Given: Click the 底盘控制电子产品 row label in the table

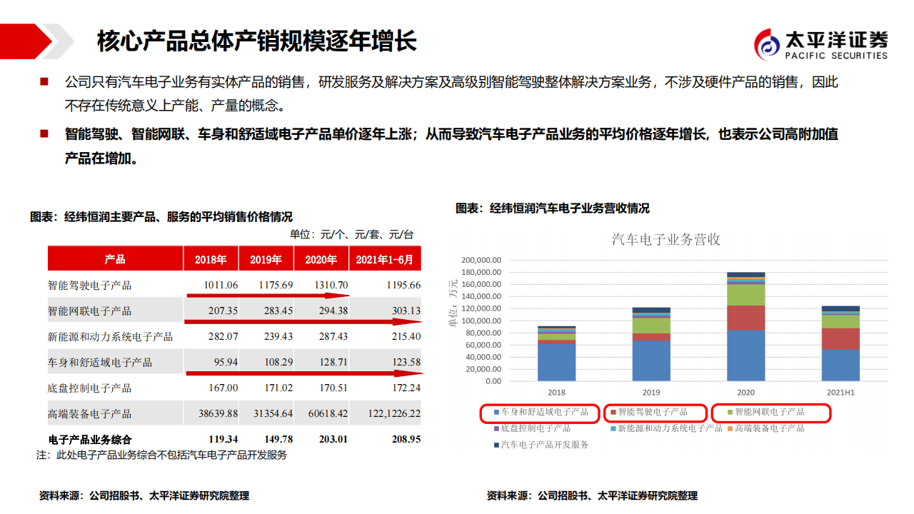Looking at the screenshot, I should click(90, 388).
